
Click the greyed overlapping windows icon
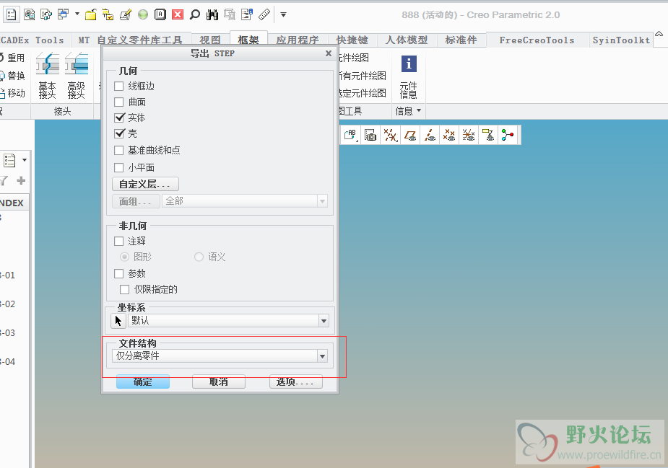[x=230, y=15]
